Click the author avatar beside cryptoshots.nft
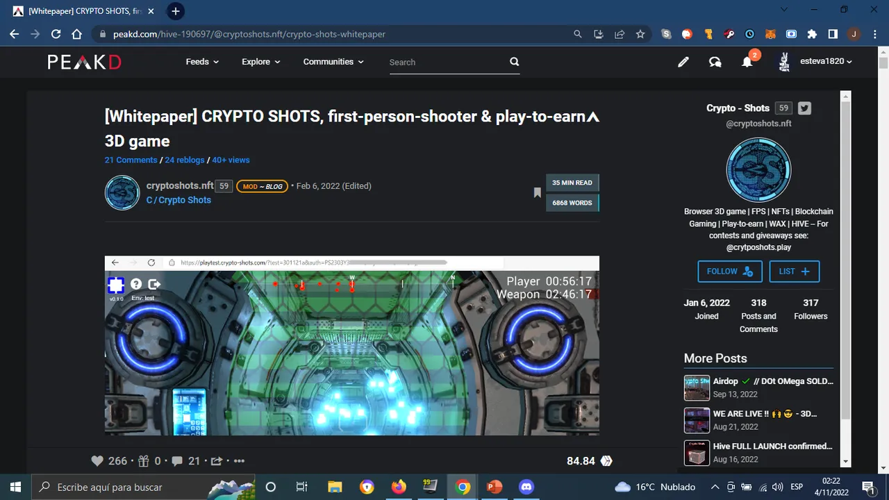889x500 pixels. (122, 192)
